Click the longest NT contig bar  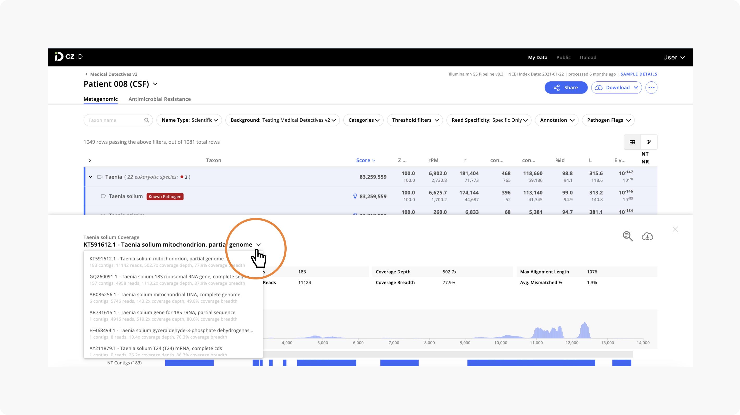pyautogui.click(x=531, y=363)
